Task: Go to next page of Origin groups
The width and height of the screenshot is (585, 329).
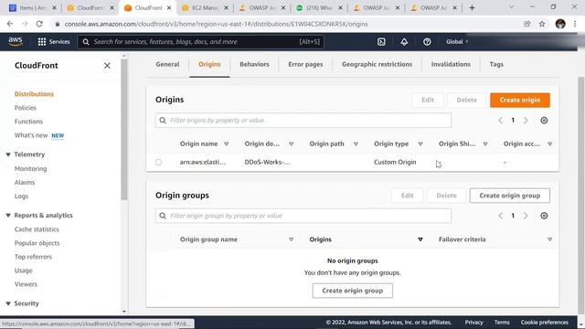Action: click(526, 216)
